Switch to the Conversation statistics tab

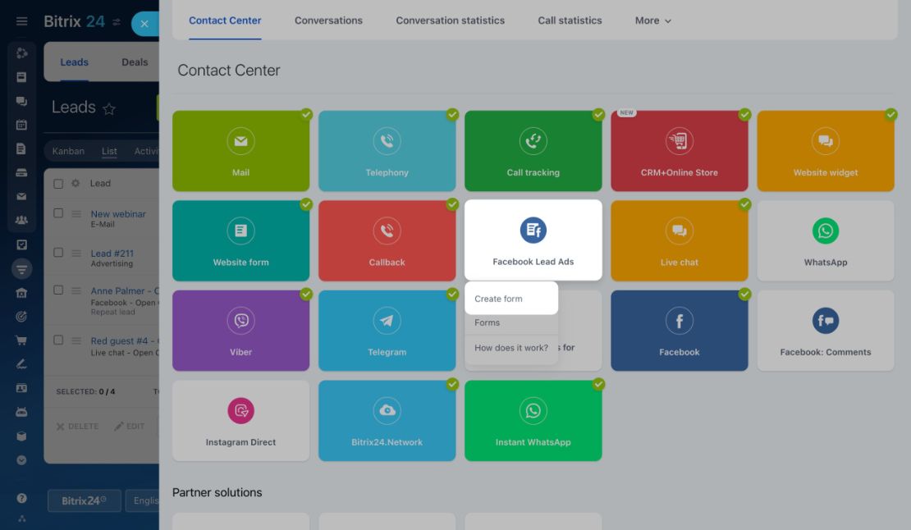[x=451, y=21]
